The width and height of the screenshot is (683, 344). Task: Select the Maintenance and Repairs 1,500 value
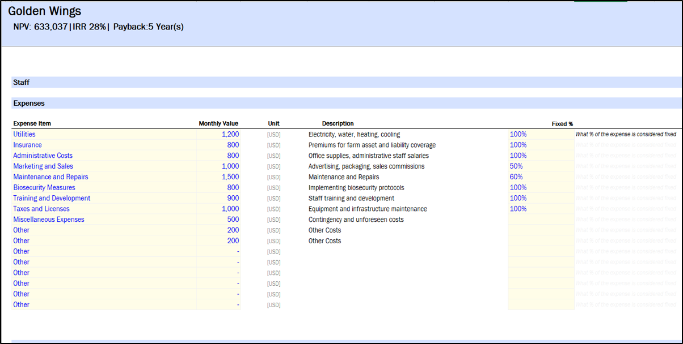click(230, 177)
